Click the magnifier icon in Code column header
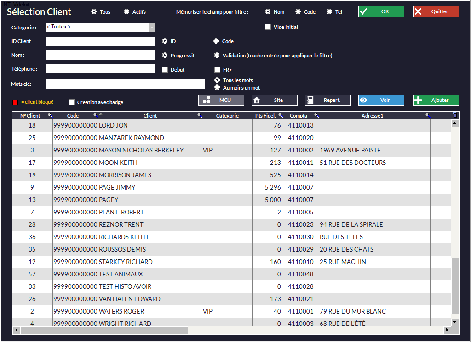The height and width of the screenshot is (342, 471). tap(96, 116)
